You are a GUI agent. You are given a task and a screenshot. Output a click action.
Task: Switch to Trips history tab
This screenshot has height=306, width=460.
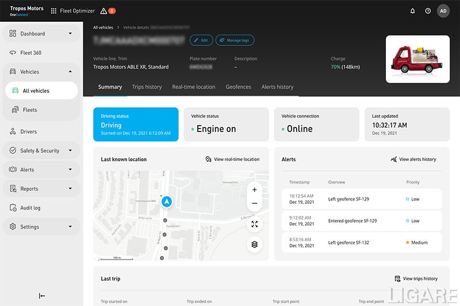point(147,87)
